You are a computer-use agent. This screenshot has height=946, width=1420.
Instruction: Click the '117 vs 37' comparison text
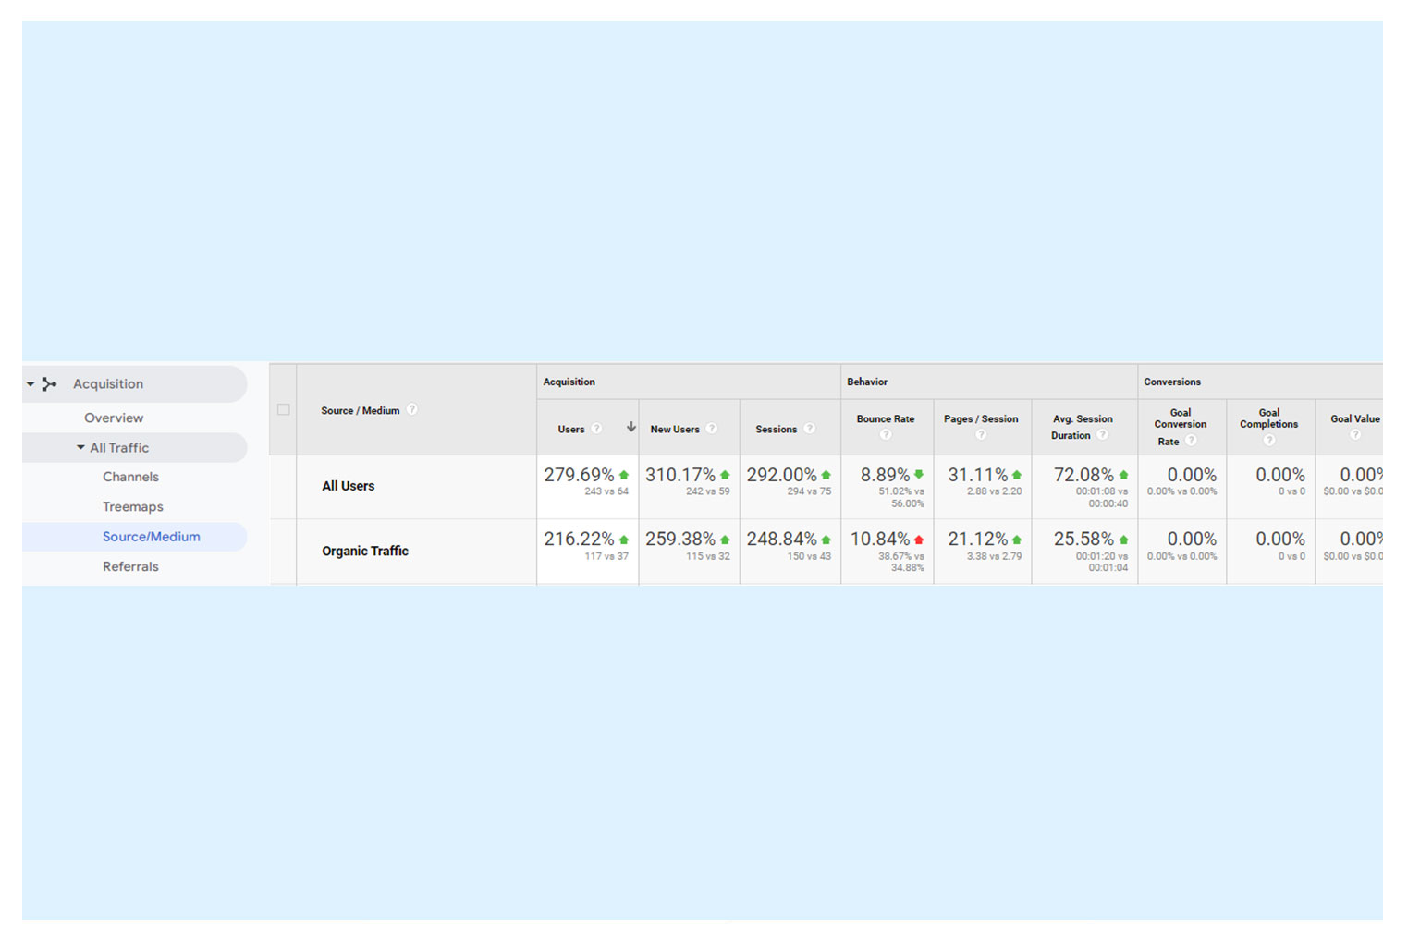click(x=606, y=556)
